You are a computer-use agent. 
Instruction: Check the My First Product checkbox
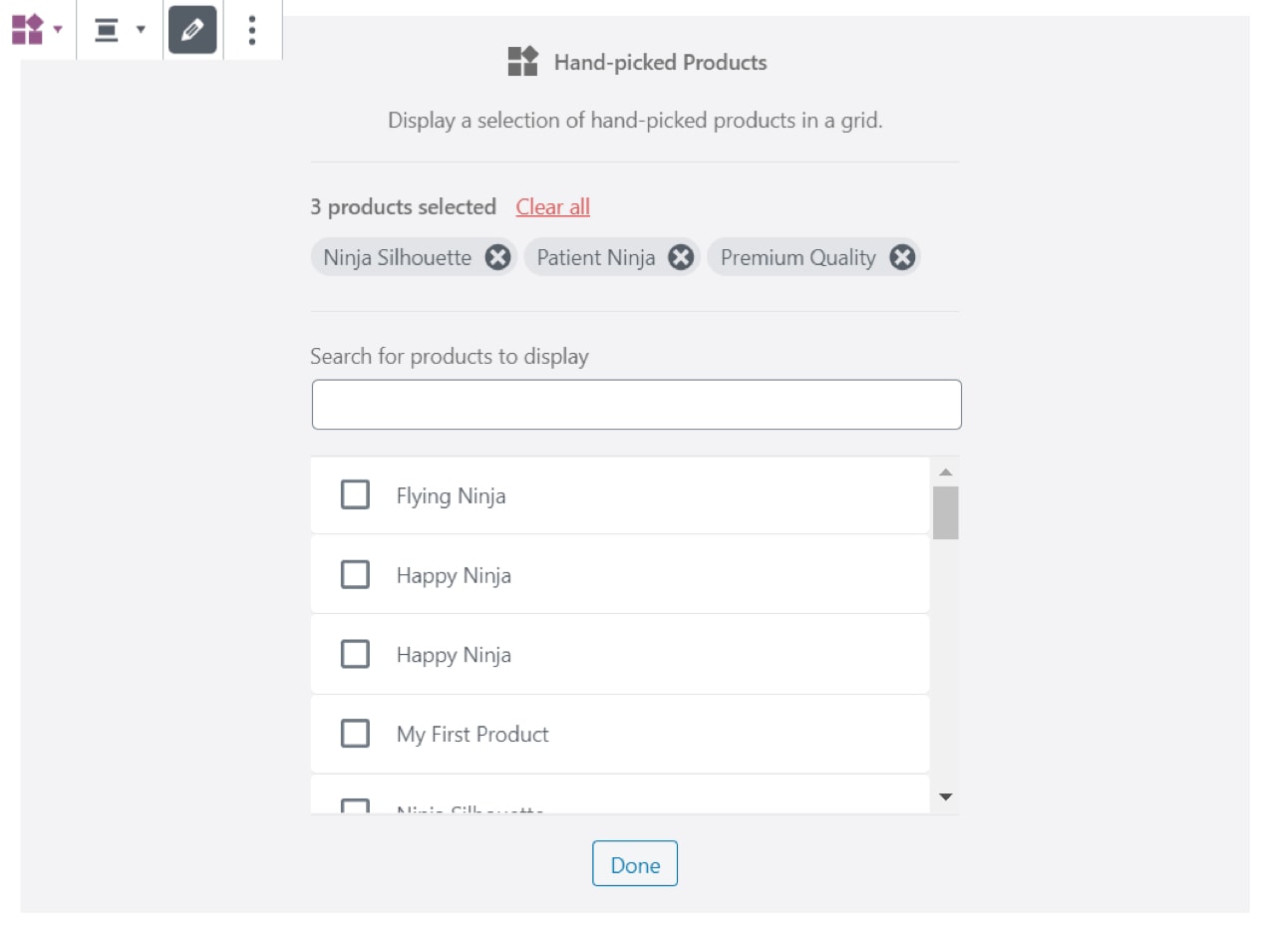(355, 734)
